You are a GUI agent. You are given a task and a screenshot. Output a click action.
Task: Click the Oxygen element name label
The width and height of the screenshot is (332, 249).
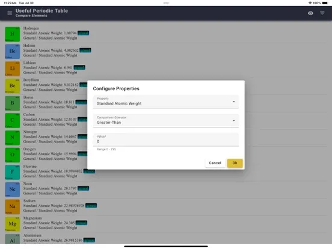(x=29, y=149)
